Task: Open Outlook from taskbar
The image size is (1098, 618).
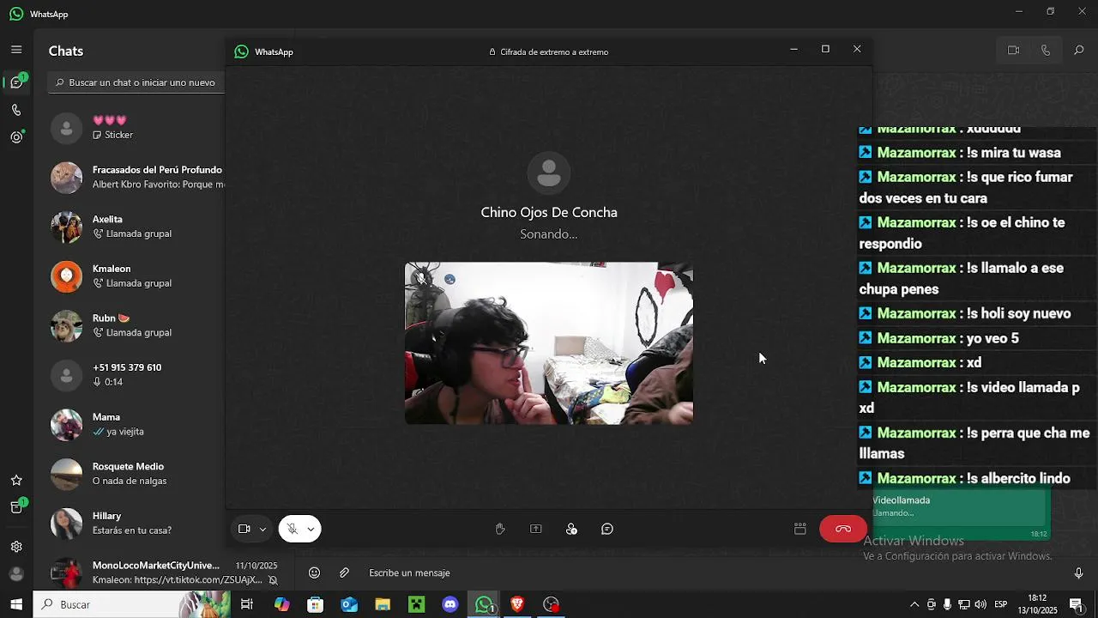Action: [x=349, y=604]
